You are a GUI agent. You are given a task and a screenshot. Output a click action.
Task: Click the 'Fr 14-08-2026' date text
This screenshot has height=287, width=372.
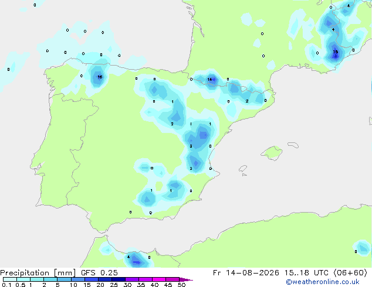(x=246, y=273)
